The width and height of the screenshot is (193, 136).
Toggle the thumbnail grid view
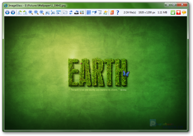tap(89, 12)
